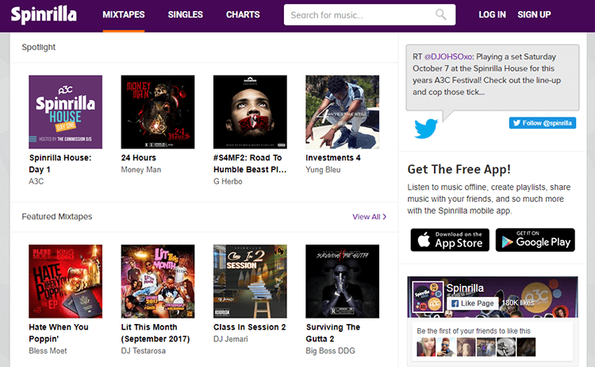The width and height of the screenshot is (595, 367).
Task: Click last friend avatar in Facebook widget
Action: 526,347
